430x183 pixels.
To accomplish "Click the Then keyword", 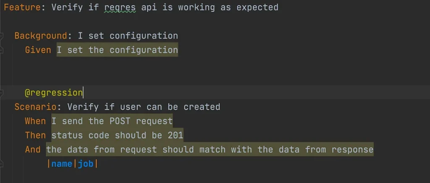I will (x=35, y=135).
